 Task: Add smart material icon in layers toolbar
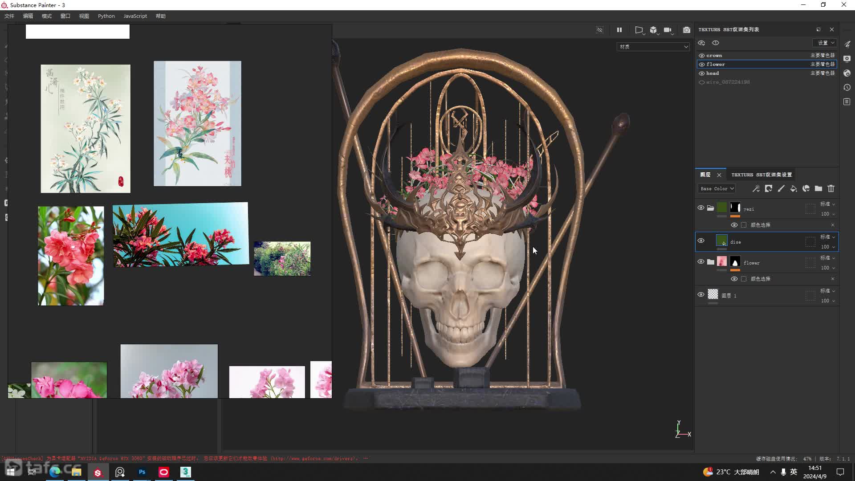(806, 189)
